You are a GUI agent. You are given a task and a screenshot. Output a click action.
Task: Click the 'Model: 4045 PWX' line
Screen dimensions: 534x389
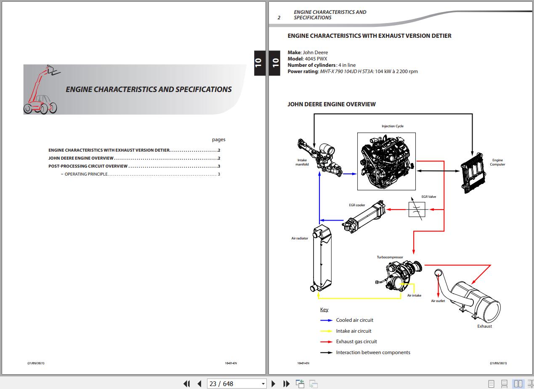307,59
